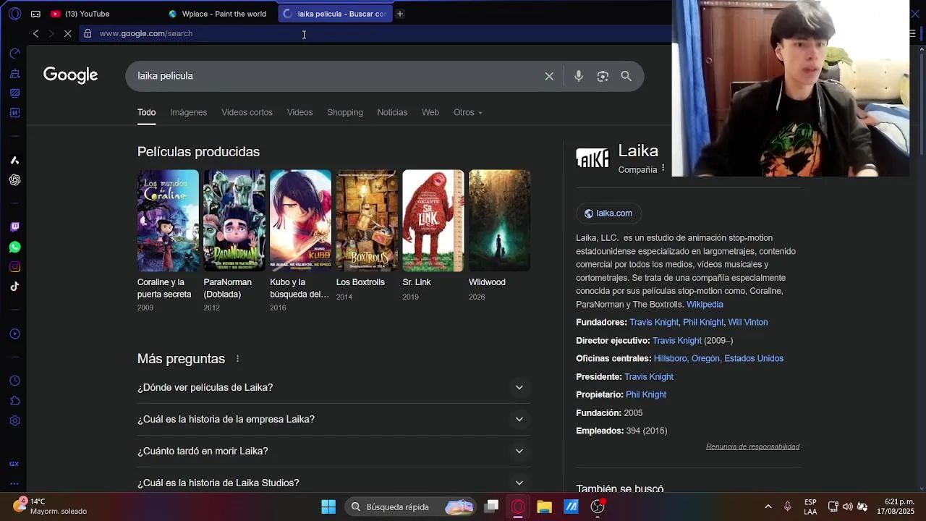This screenshot has width=926, height=521.
Task: Open the laika.com website chip
Action: (x=609, y=213)
